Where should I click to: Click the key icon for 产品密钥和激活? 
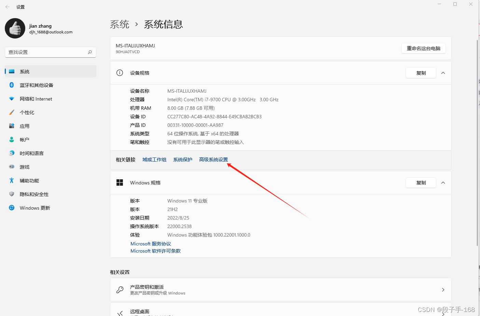point(120,290)
